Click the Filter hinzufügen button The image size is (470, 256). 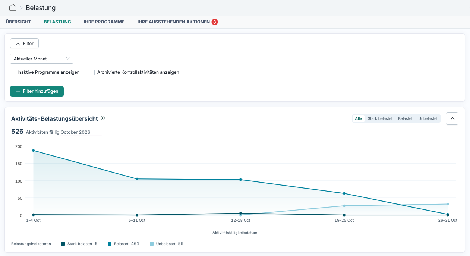point(37,91)
